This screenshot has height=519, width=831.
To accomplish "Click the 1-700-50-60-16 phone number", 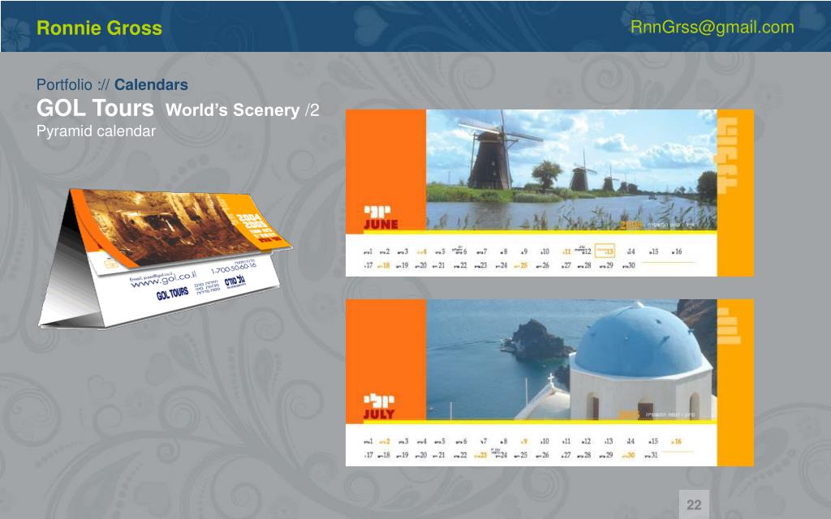I will (x=233, y=267).
